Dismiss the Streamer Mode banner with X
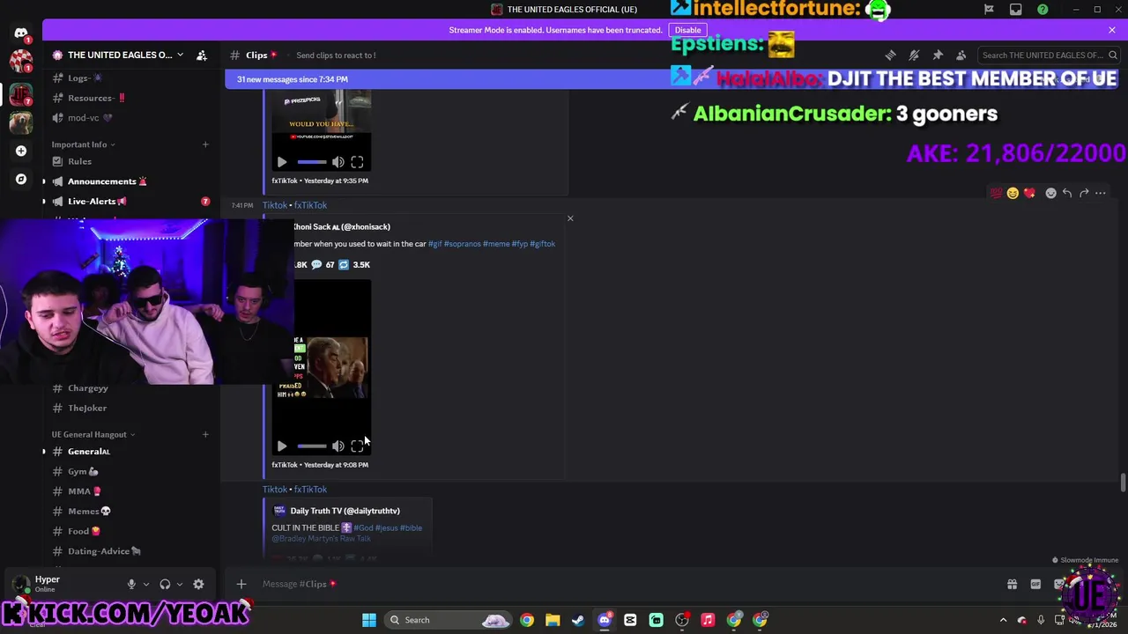 [x=1112, y=30]
